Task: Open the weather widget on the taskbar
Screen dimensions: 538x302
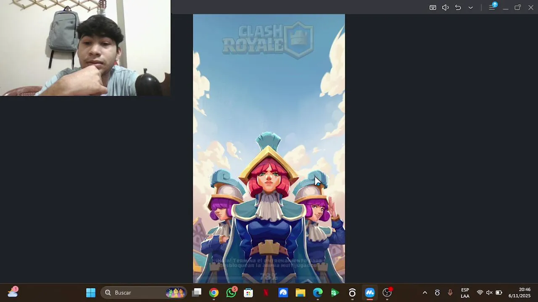Action: (x=13, y=292)
